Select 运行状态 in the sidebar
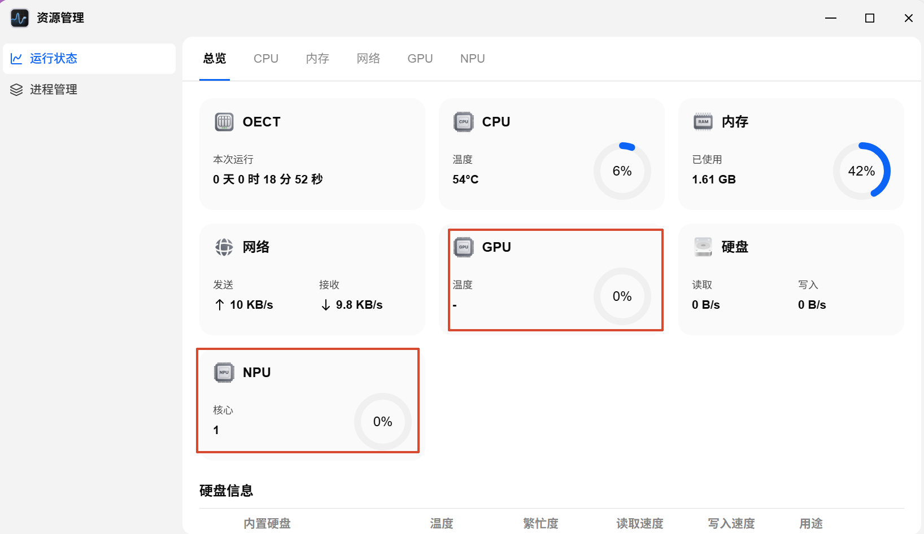 click(89, 59)
